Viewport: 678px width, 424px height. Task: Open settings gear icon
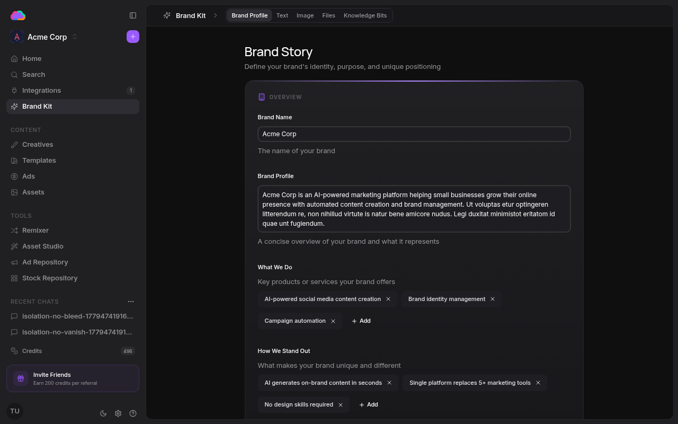[x=118, y=413]
